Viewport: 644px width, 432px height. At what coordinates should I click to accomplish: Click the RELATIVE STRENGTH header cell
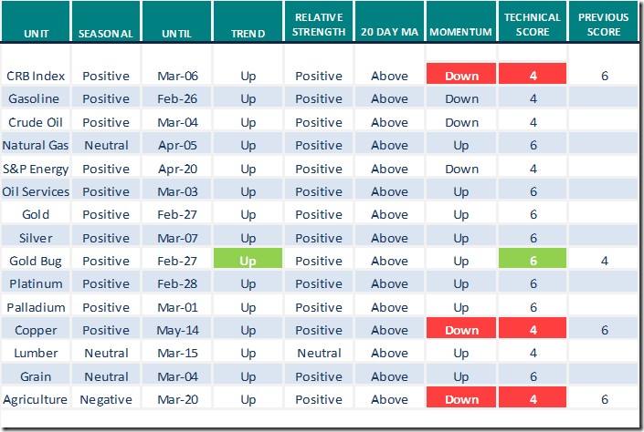coord(319,26)
